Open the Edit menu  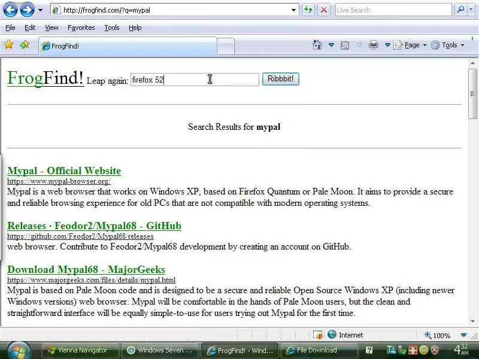(29, 28)
